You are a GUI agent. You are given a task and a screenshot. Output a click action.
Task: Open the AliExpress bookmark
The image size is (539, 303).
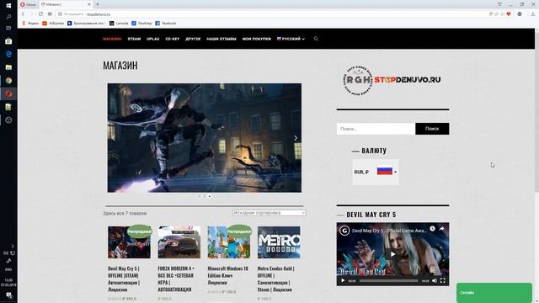click(53, 24)
